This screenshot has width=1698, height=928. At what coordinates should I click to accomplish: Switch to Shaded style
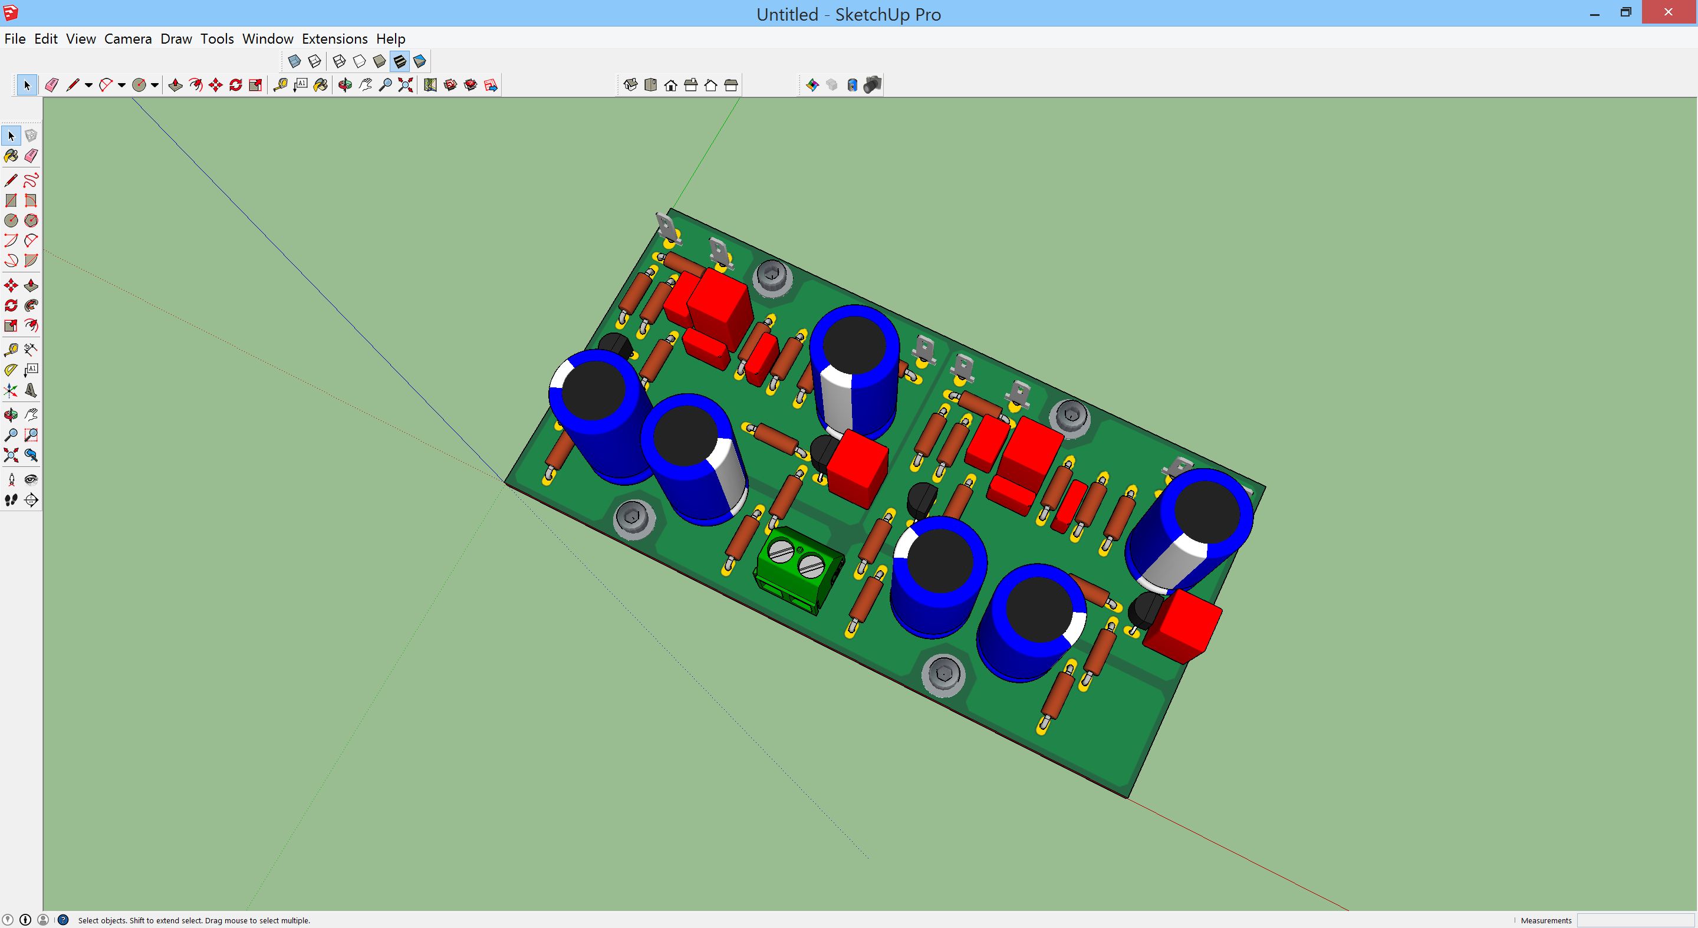[380, 61]
